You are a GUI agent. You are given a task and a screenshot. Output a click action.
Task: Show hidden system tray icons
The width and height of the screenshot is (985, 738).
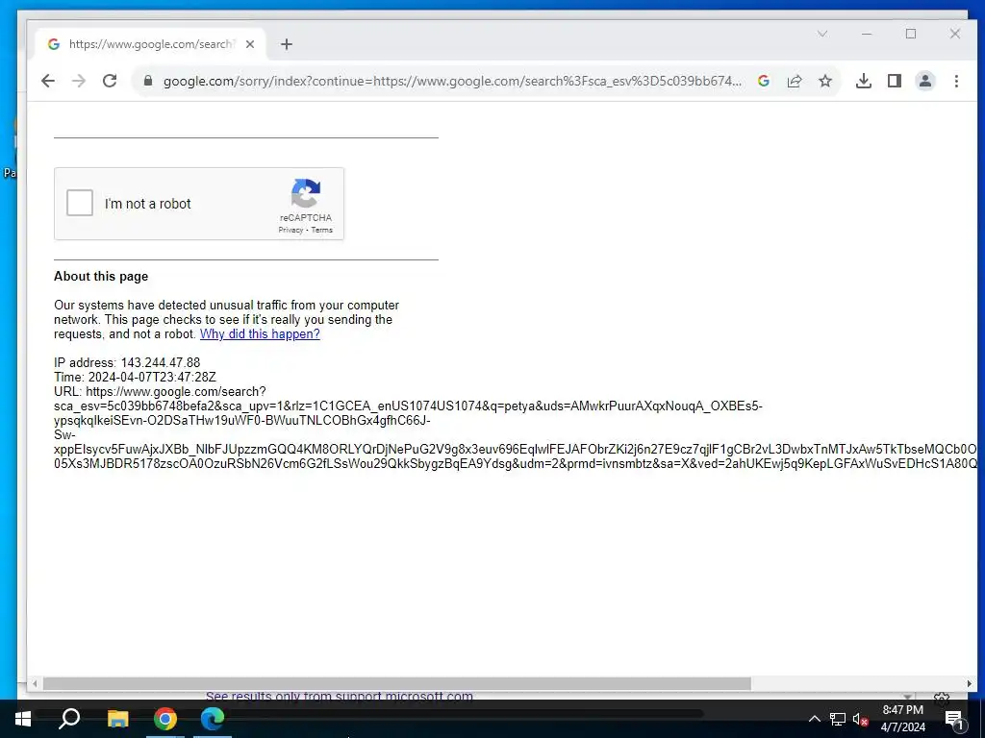tap(814, 719)
